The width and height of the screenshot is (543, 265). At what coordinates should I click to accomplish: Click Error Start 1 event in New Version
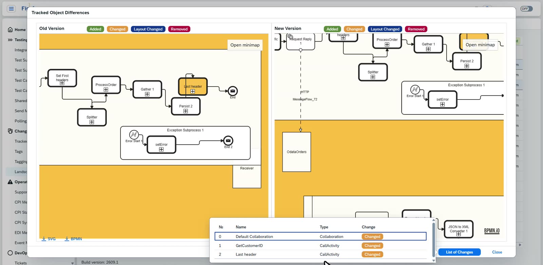(415, 90)
